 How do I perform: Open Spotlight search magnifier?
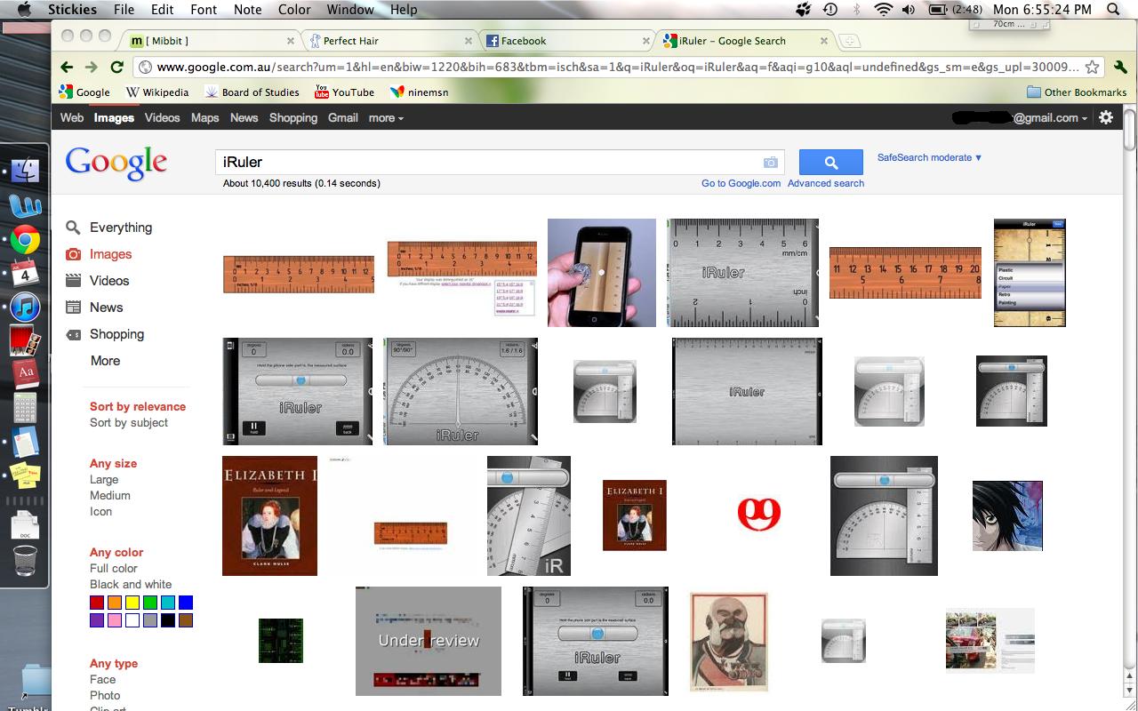[x=1113, y=10]
